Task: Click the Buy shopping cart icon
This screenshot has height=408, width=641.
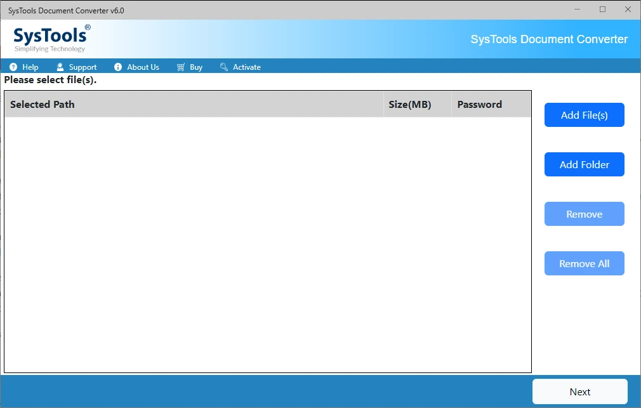Action: coord(181,67)
